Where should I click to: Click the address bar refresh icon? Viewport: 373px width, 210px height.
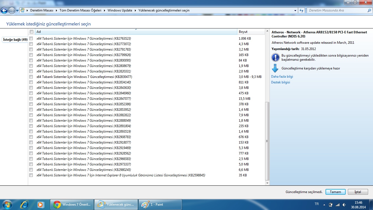coord(301,10)
